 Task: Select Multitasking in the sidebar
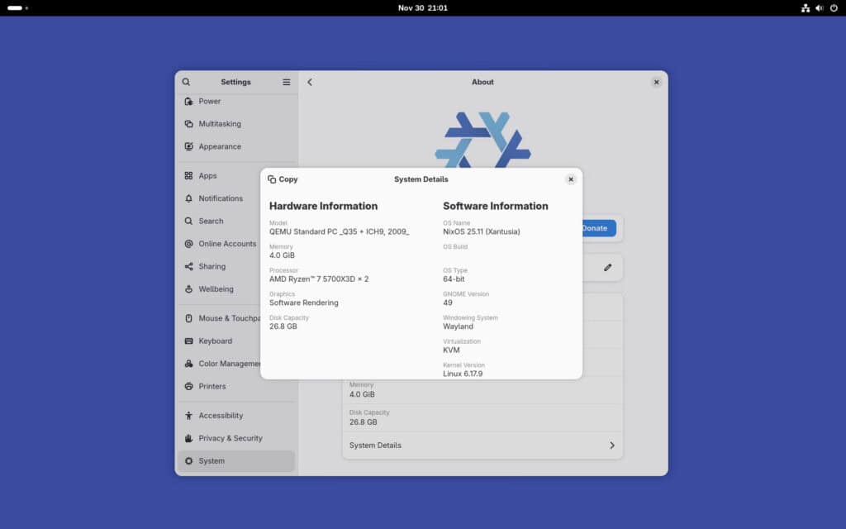tap(219, 123)
